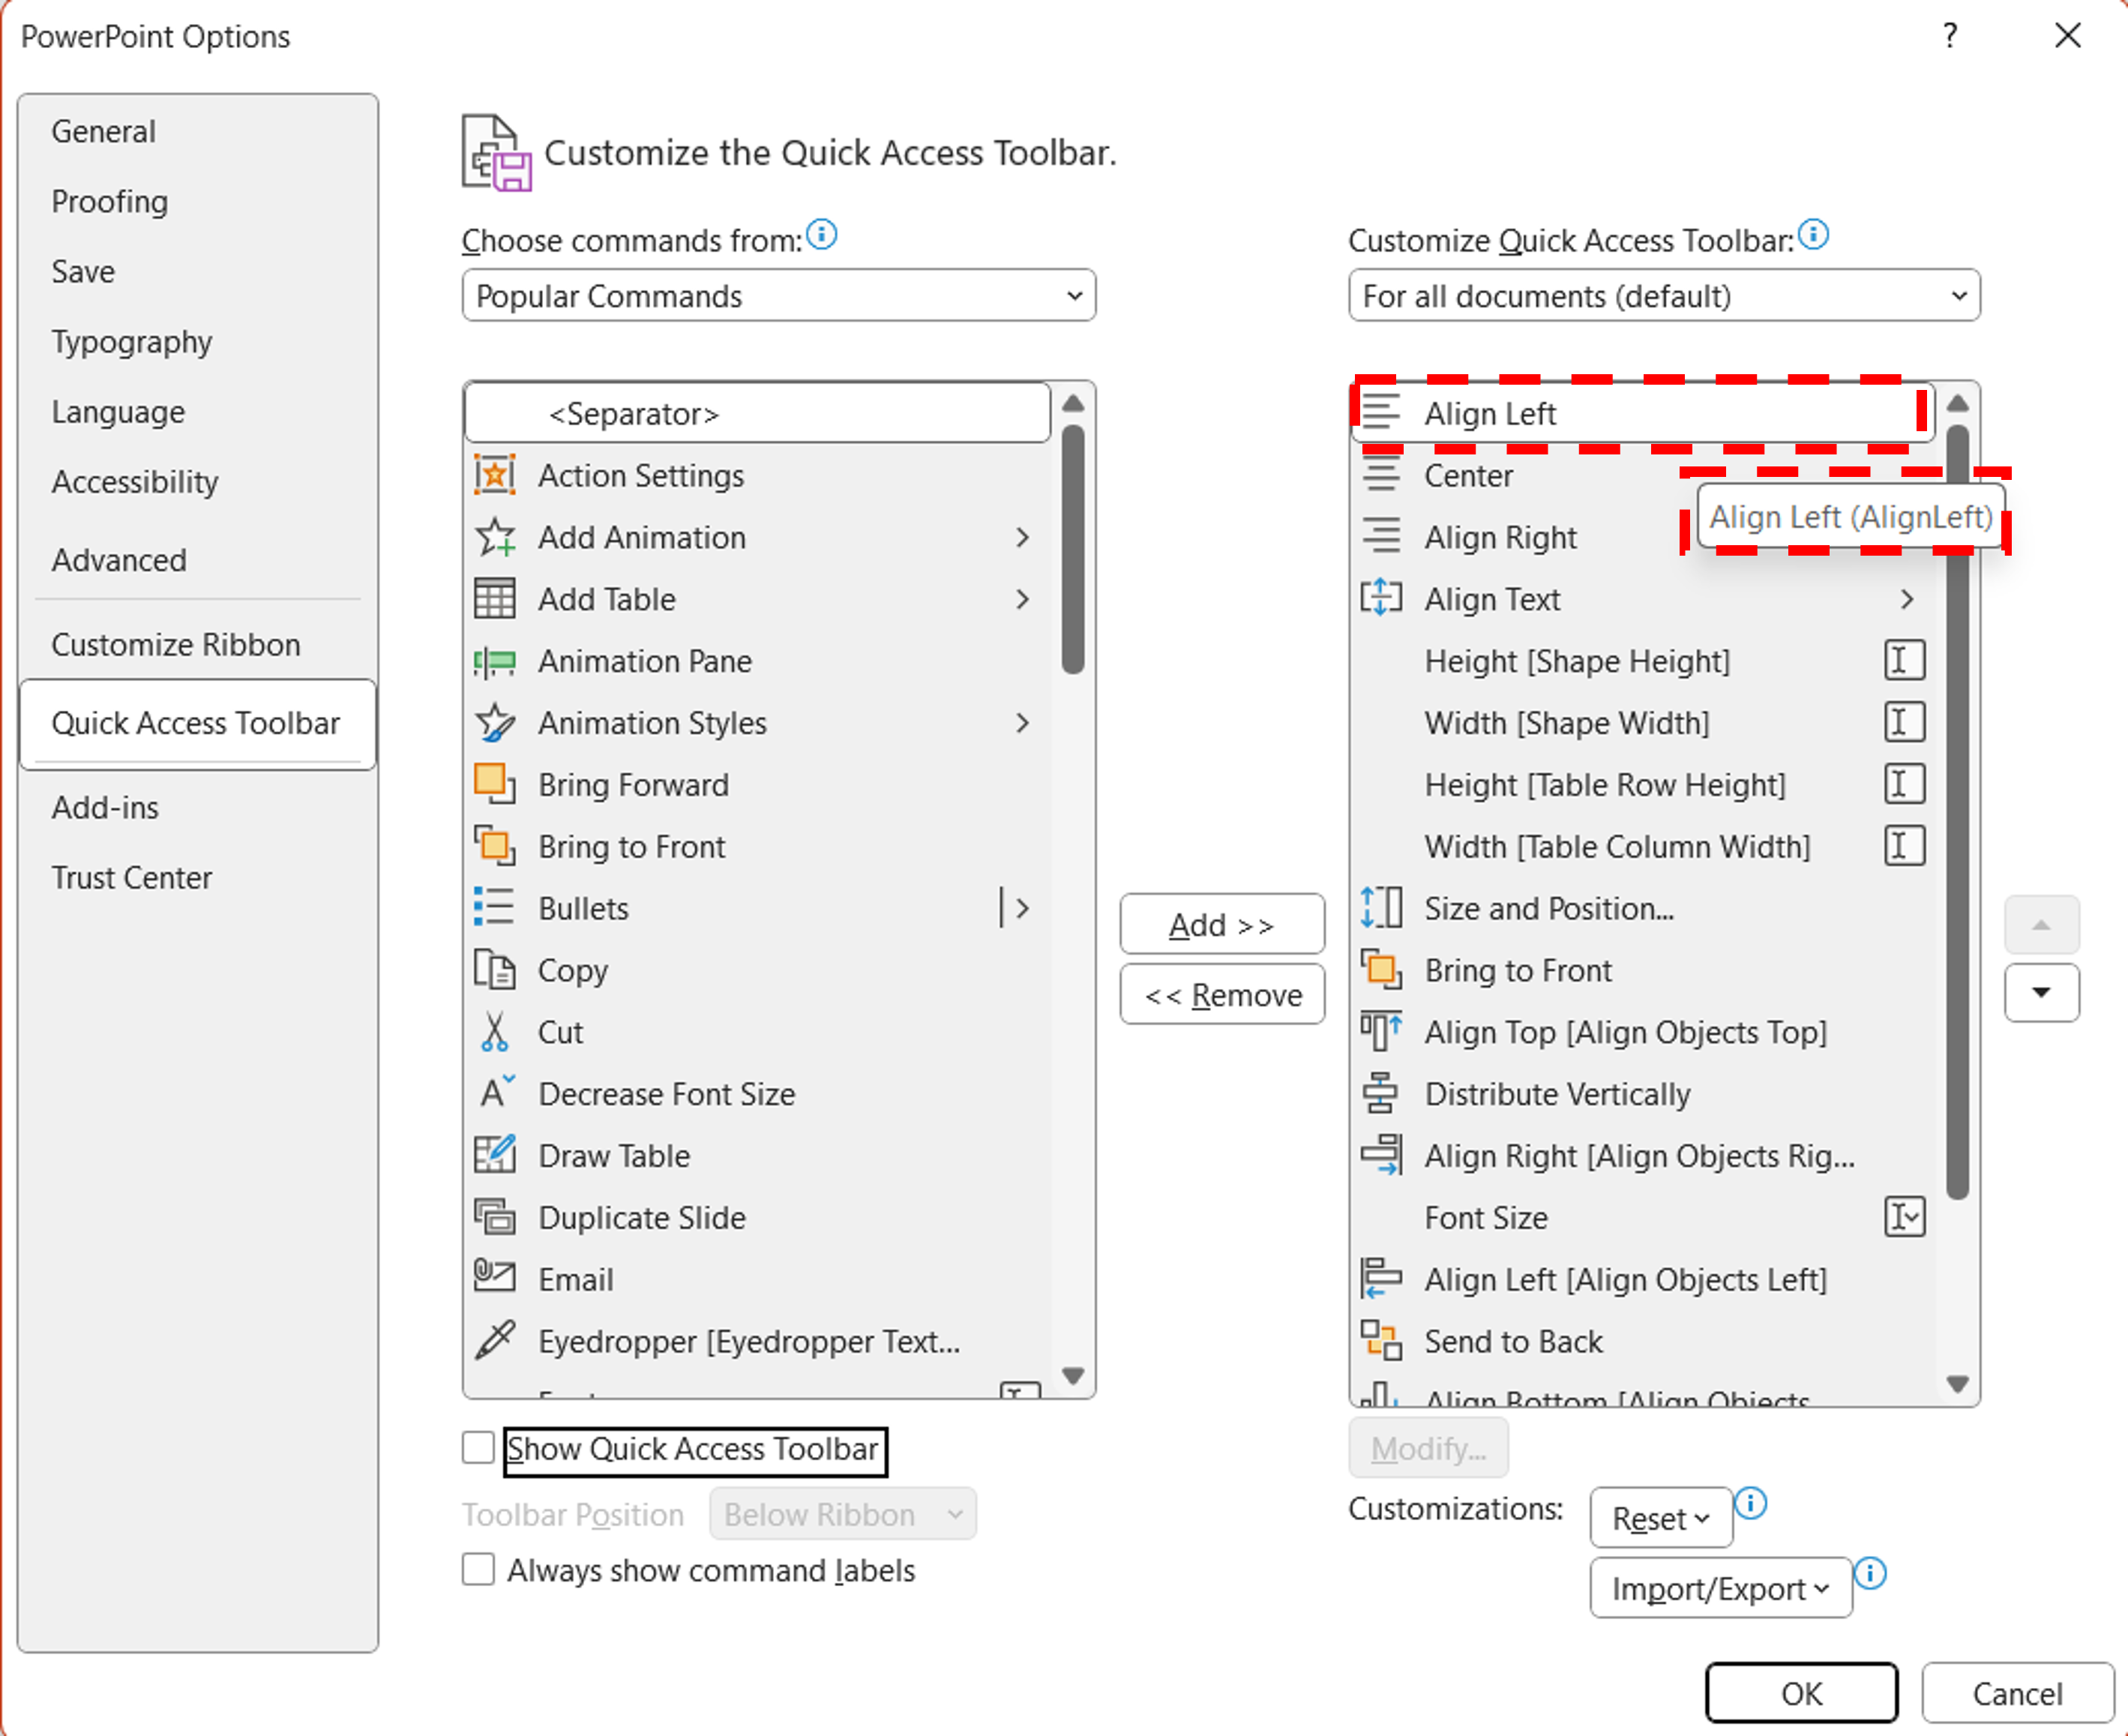
Task: Open the Choose commands from dropdown
Action: coord(778,296)
